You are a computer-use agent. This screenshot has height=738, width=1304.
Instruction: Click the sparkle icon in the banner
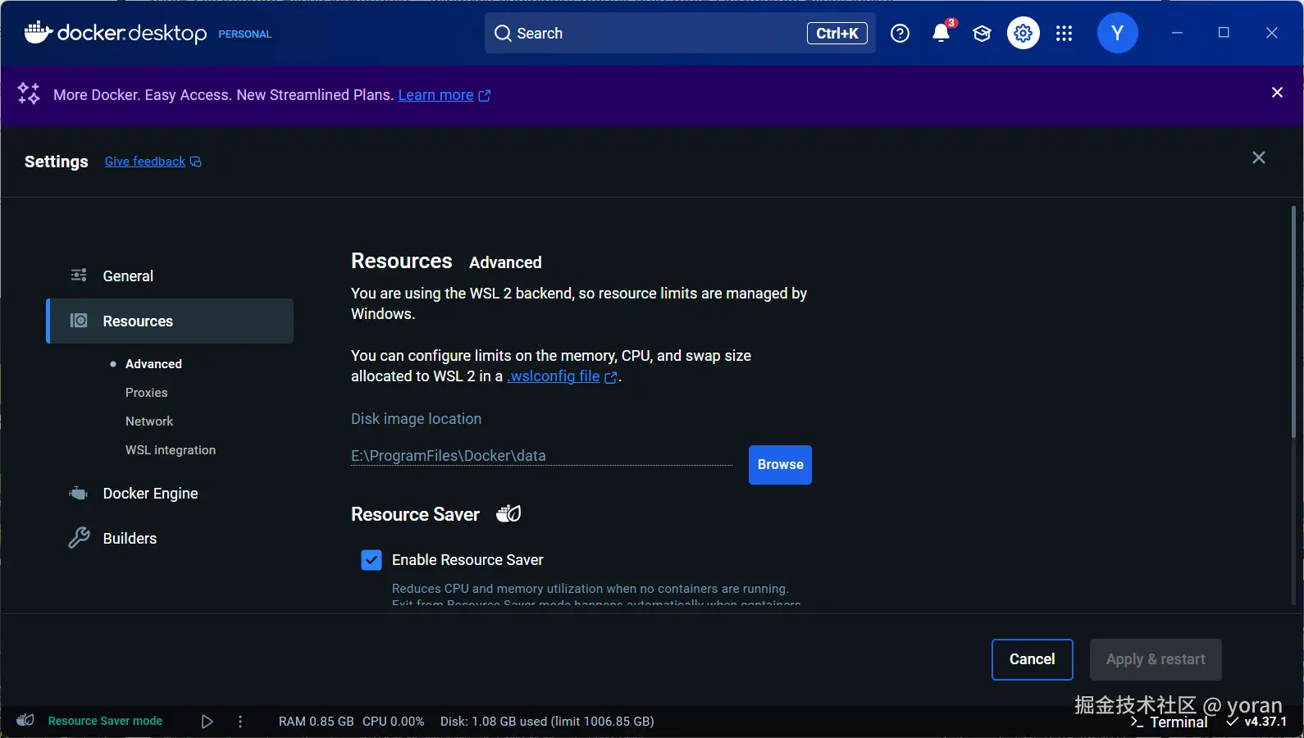(x=29, y=94)
